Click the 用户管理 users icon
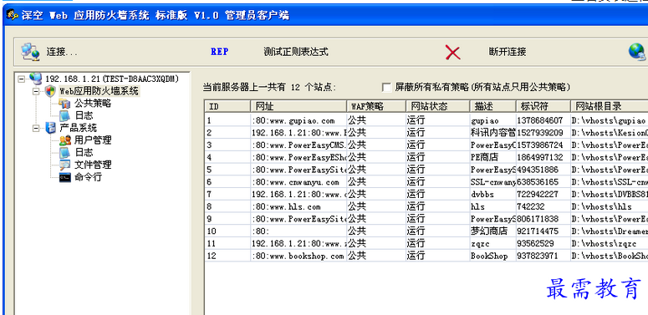This screenshot has width=648, height=315. [x=65, y=140]
